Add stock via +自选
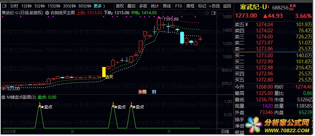315x136 pixels. [x=214, y=6]
